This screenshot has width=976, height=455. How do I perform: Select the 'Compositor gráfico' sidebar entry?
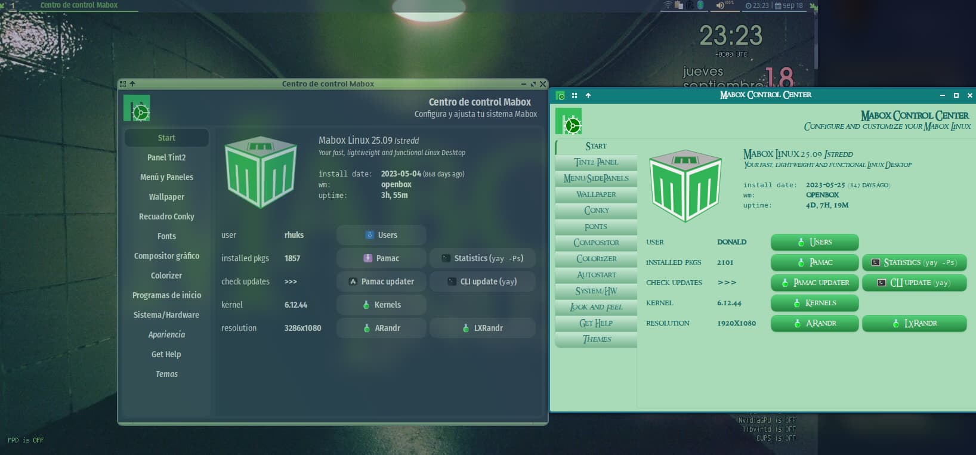coord(166,256)
